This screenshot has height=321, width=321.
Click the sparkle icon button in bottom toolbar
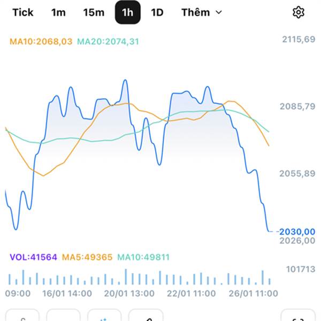point(104,317)
